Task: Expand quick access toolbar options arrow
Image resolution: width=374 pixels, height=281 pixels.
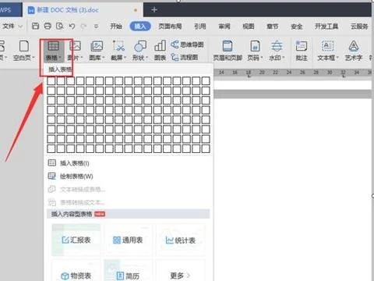Action: [96, 27]
